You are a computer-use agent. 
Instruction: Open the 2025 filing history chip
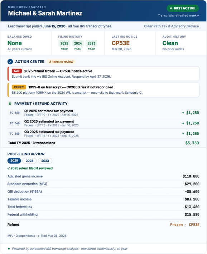64,43
